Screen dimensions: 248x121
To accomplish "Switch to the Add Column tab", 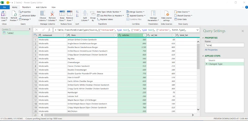I will pyautogui.click(x=41, y=7).
